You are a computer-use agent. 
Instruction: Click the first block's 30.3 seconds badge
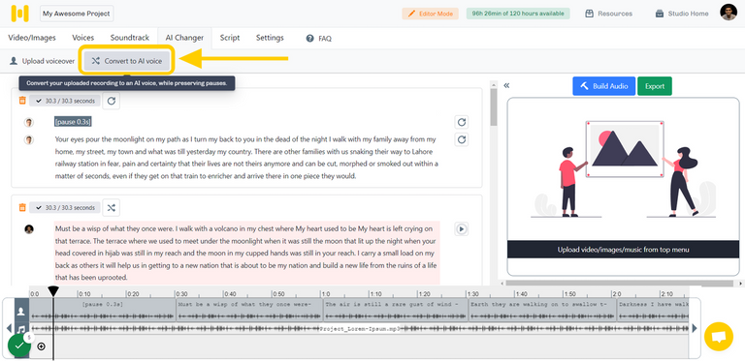click(65, 101)
